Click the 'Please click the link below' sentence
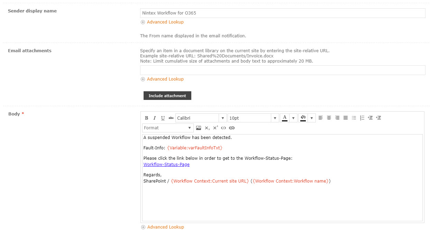The image size is (430, 232). coord(218,158)
